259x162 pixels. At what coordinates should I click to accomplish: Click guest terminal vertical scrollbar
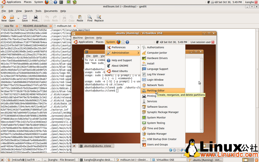[x=202, y=95]
